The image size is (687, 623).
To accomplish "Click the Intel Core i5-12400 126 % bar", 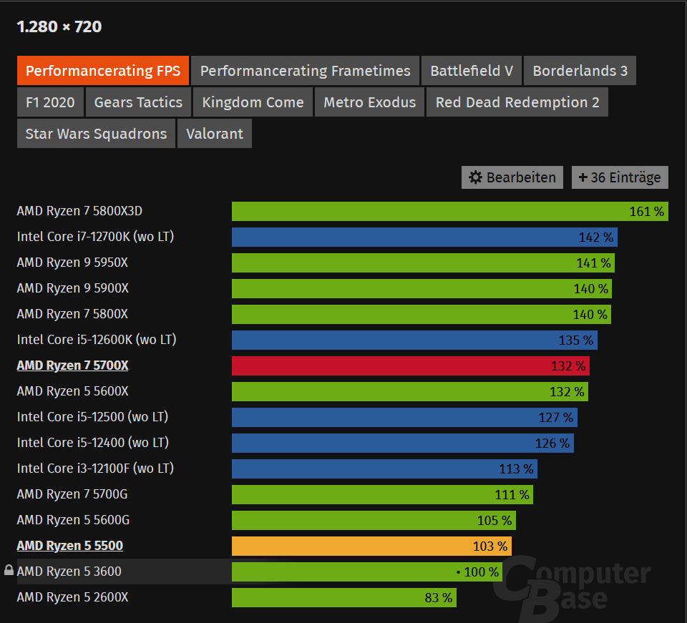I will 403,443.
